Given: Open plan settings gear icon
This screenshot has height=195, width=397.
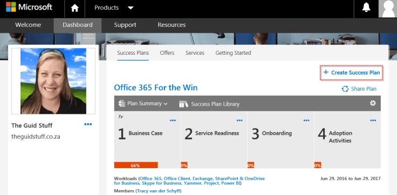Looking at the screenshot, I should click(x=373, y=103).
